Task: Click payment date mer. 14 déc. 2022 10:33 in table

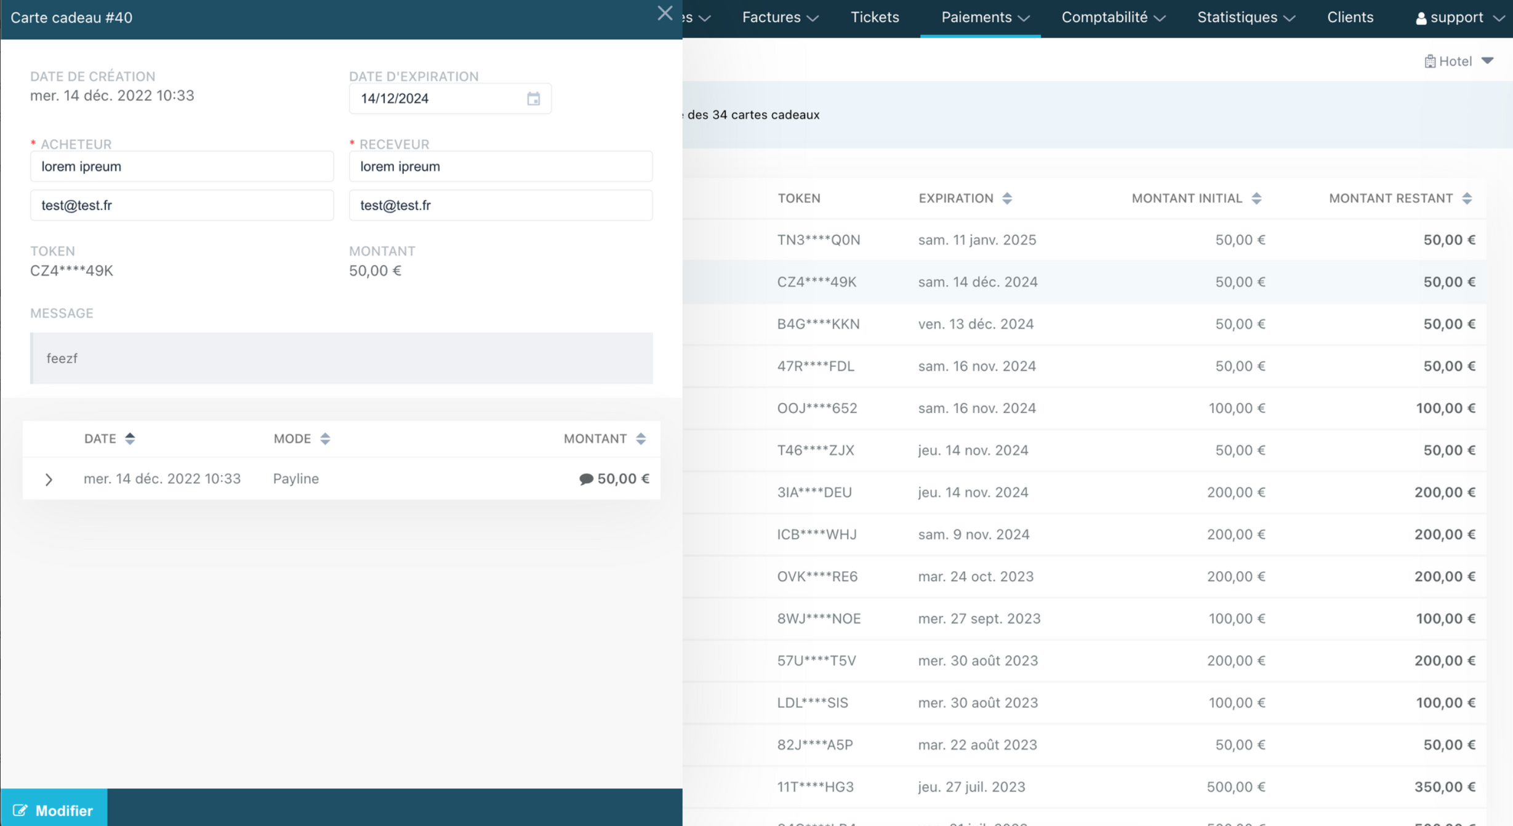Action: [163, 479]
